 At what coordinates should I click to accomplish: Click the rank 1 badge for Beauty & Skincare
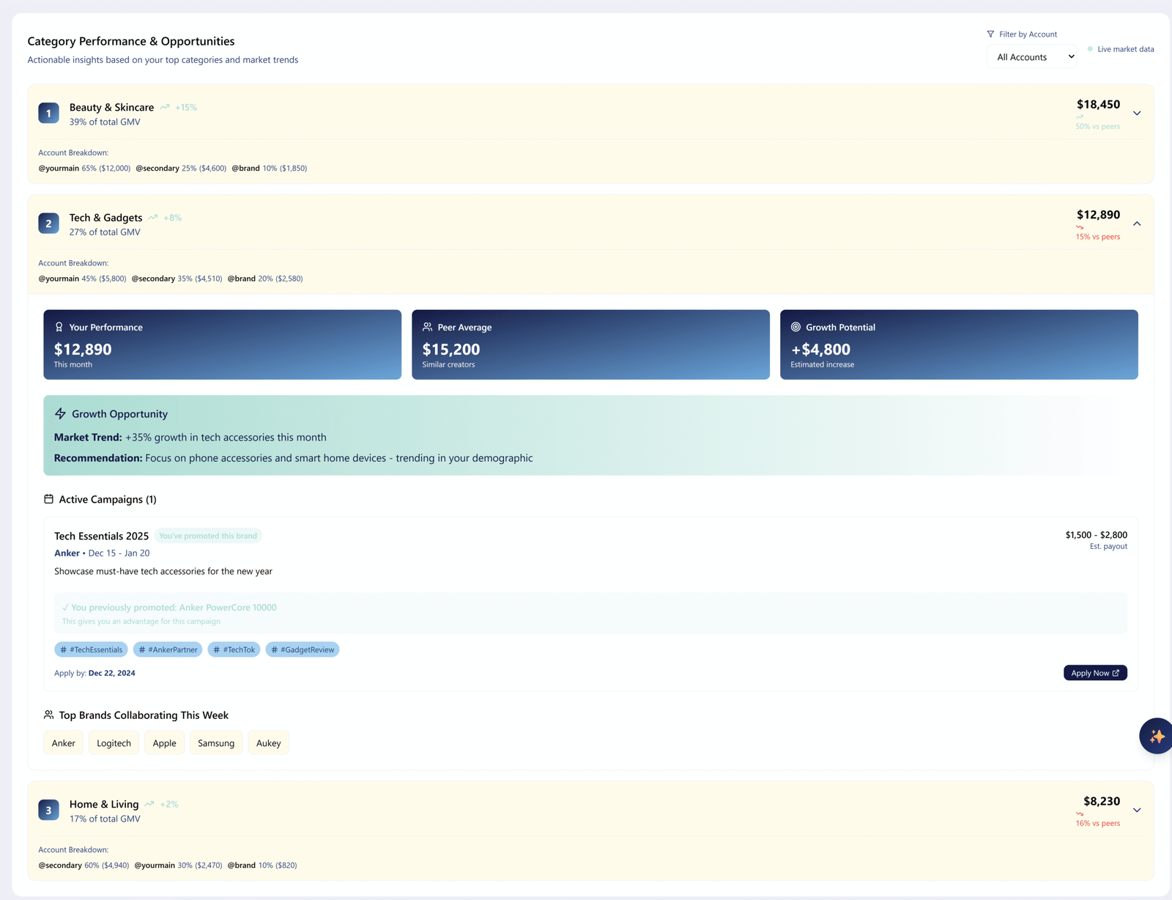pyautogui.click(x=48, y=113)
